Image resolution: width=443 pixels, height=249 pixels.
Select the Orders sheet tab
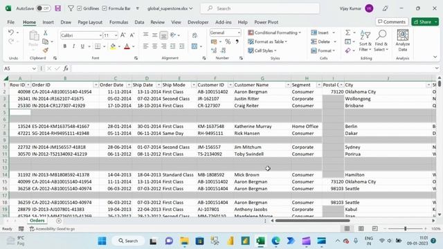pyautogui.click(x=37, y=221)
